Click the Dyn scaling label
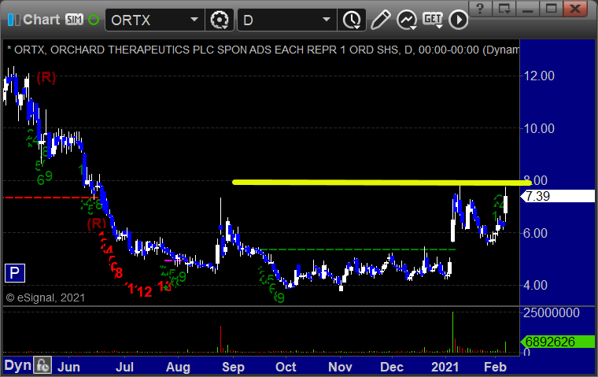This screenshot has width=598, height=377. [17, 365]
